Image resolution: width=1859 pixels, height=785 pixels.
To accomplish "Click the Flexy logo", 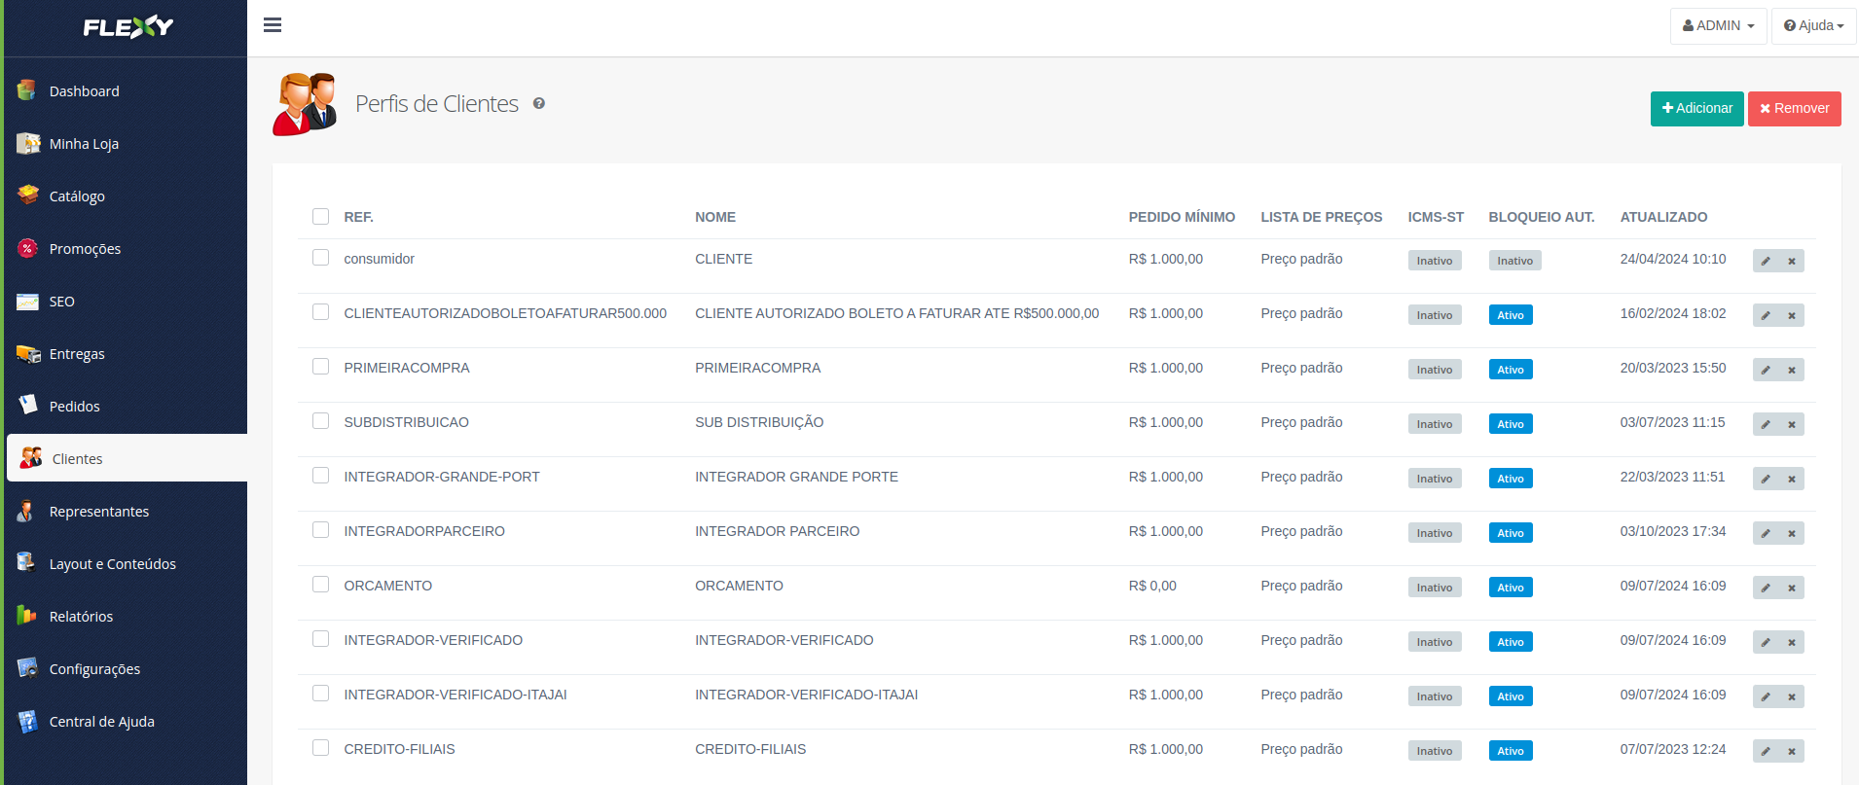I will (128, 27).
